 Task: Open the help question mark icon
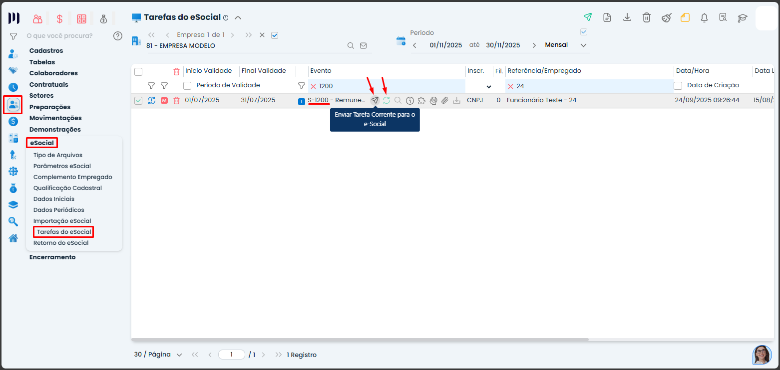point(118,36)
